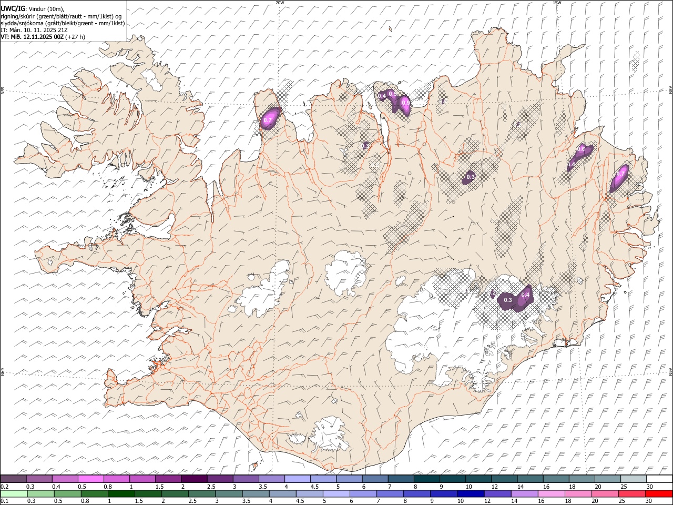Select the pure red 30 swatch in bottom row

click(659, 493)
